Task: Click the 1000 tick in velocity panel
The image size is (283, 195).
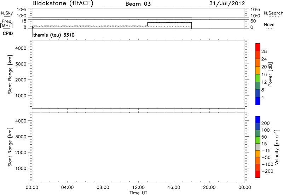Action: point(21,168)
